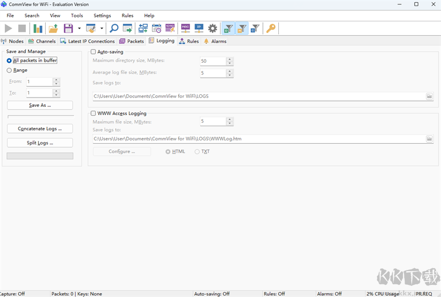Open the reconstruct sessions toolbar icon
Viewport: 441px width, 297px height.
pyautogui.click(x=143, y=29)
